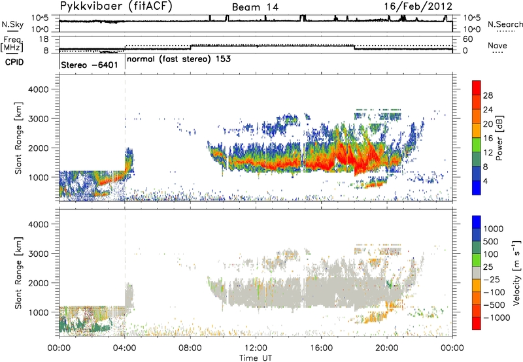The height and width of the screenshot is (362, 523).
Task: Click the 16 tick on Power colorbar
Action: [x=488, y=139]
